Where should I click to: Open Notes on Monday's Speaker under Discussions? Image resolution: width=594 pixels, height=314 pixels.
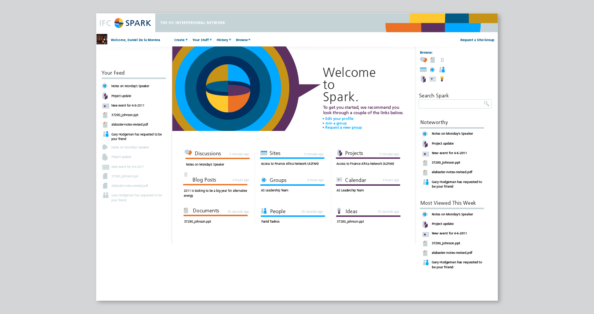coord(205,164)
